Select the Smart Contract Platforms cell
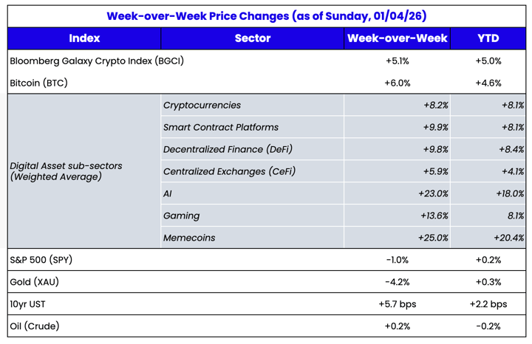This screenshot has width=532, height=344. click(x=221, y=127)
